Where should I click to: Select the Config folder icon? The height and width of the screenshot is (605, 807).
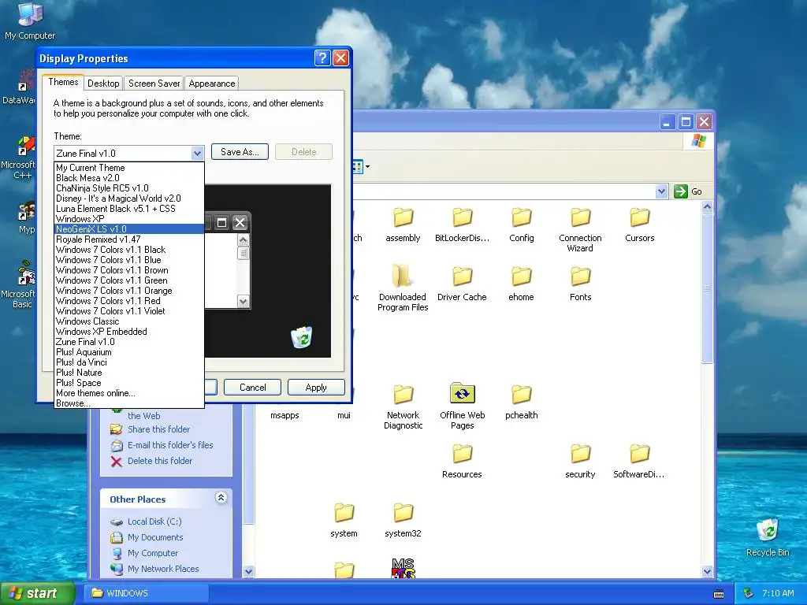click(x=522, y=225)
